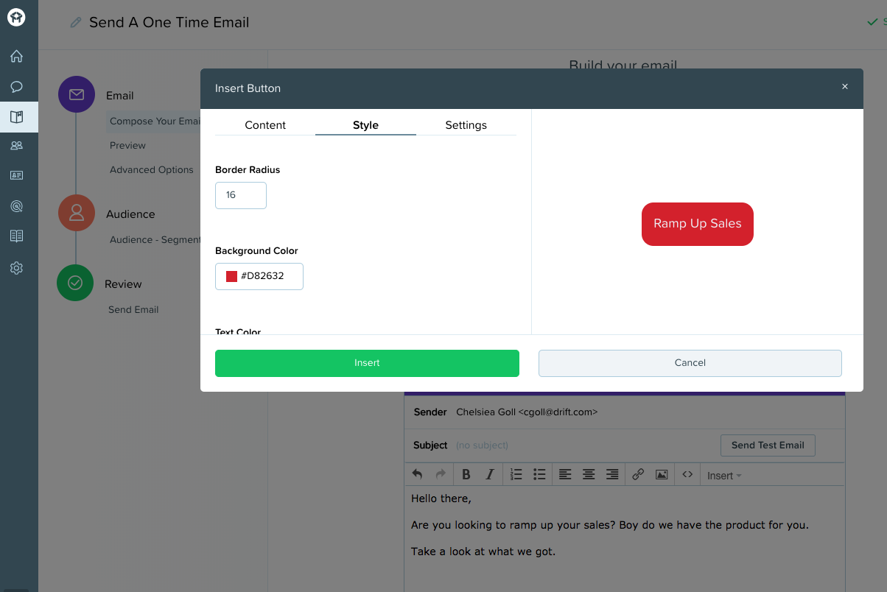Align text left in editor
This screenshot has height=592, width=887.
565,475
